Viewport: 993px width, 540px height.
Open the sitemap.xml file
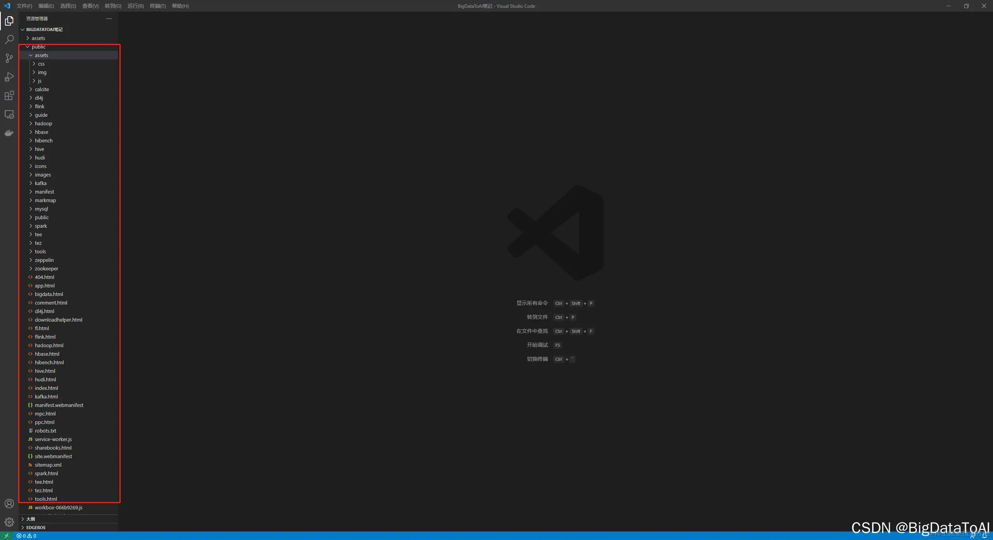tap(48, 465)
